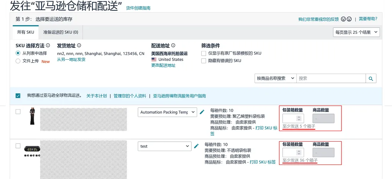Open the test packing template dropdown
392x179 pixels.
(x=164, y=146)
